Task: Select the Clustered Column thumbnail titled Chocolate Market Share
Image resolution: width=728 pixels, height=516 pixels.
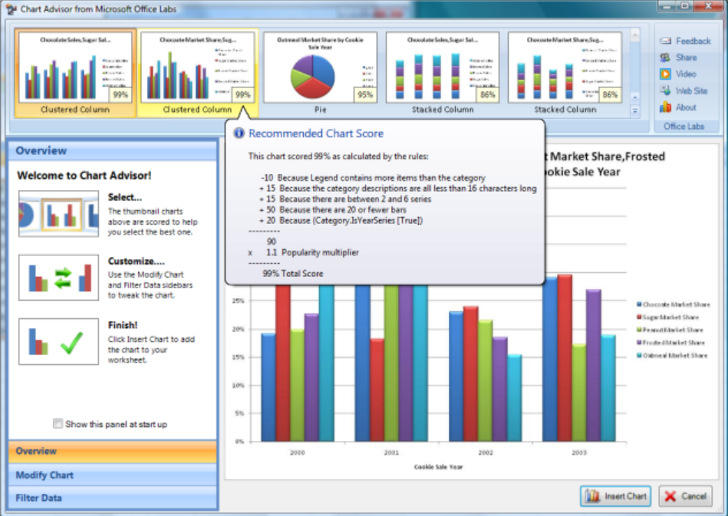Action: (x=197, y=73)
